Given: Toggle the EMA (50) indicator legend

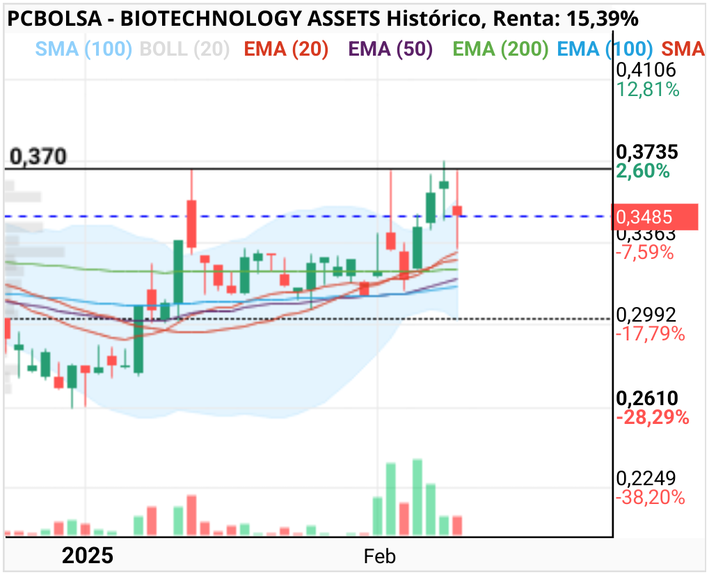Looking at the screenshot, I should (390, 49).
